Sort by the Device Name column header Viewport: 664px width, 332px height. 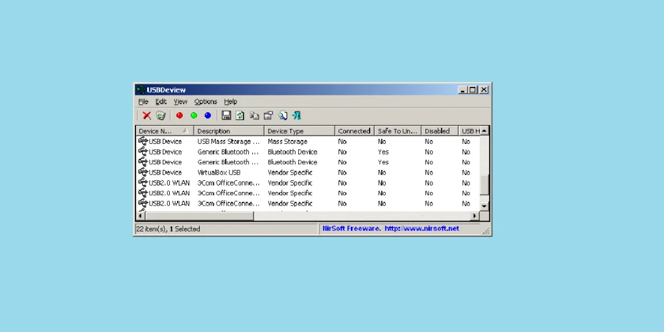click(x=165, y=131)
